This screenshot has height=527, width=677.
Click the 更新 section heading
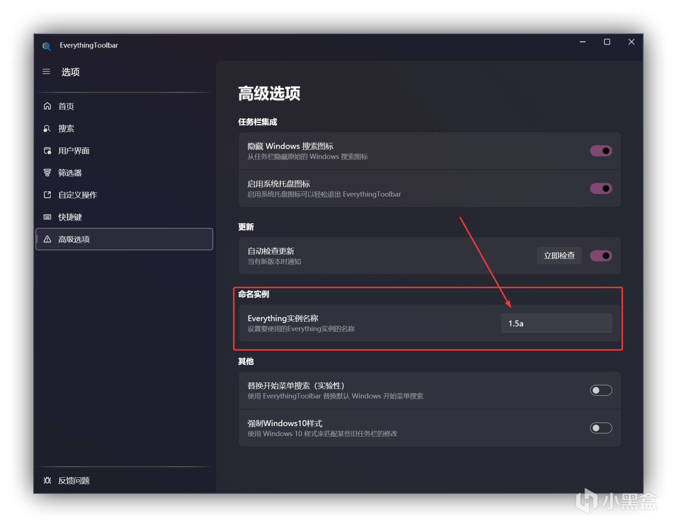click(246, 227)
